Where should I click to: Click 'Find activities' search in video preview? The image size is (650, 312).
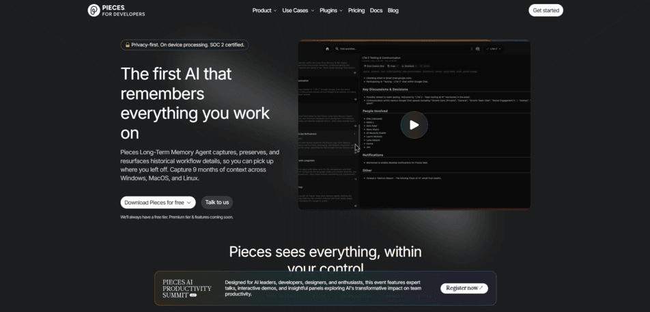click(x=348, y=49)
